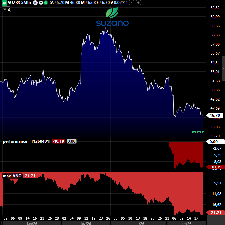
Task: Click the plus button in chart header
Action: 138,3
